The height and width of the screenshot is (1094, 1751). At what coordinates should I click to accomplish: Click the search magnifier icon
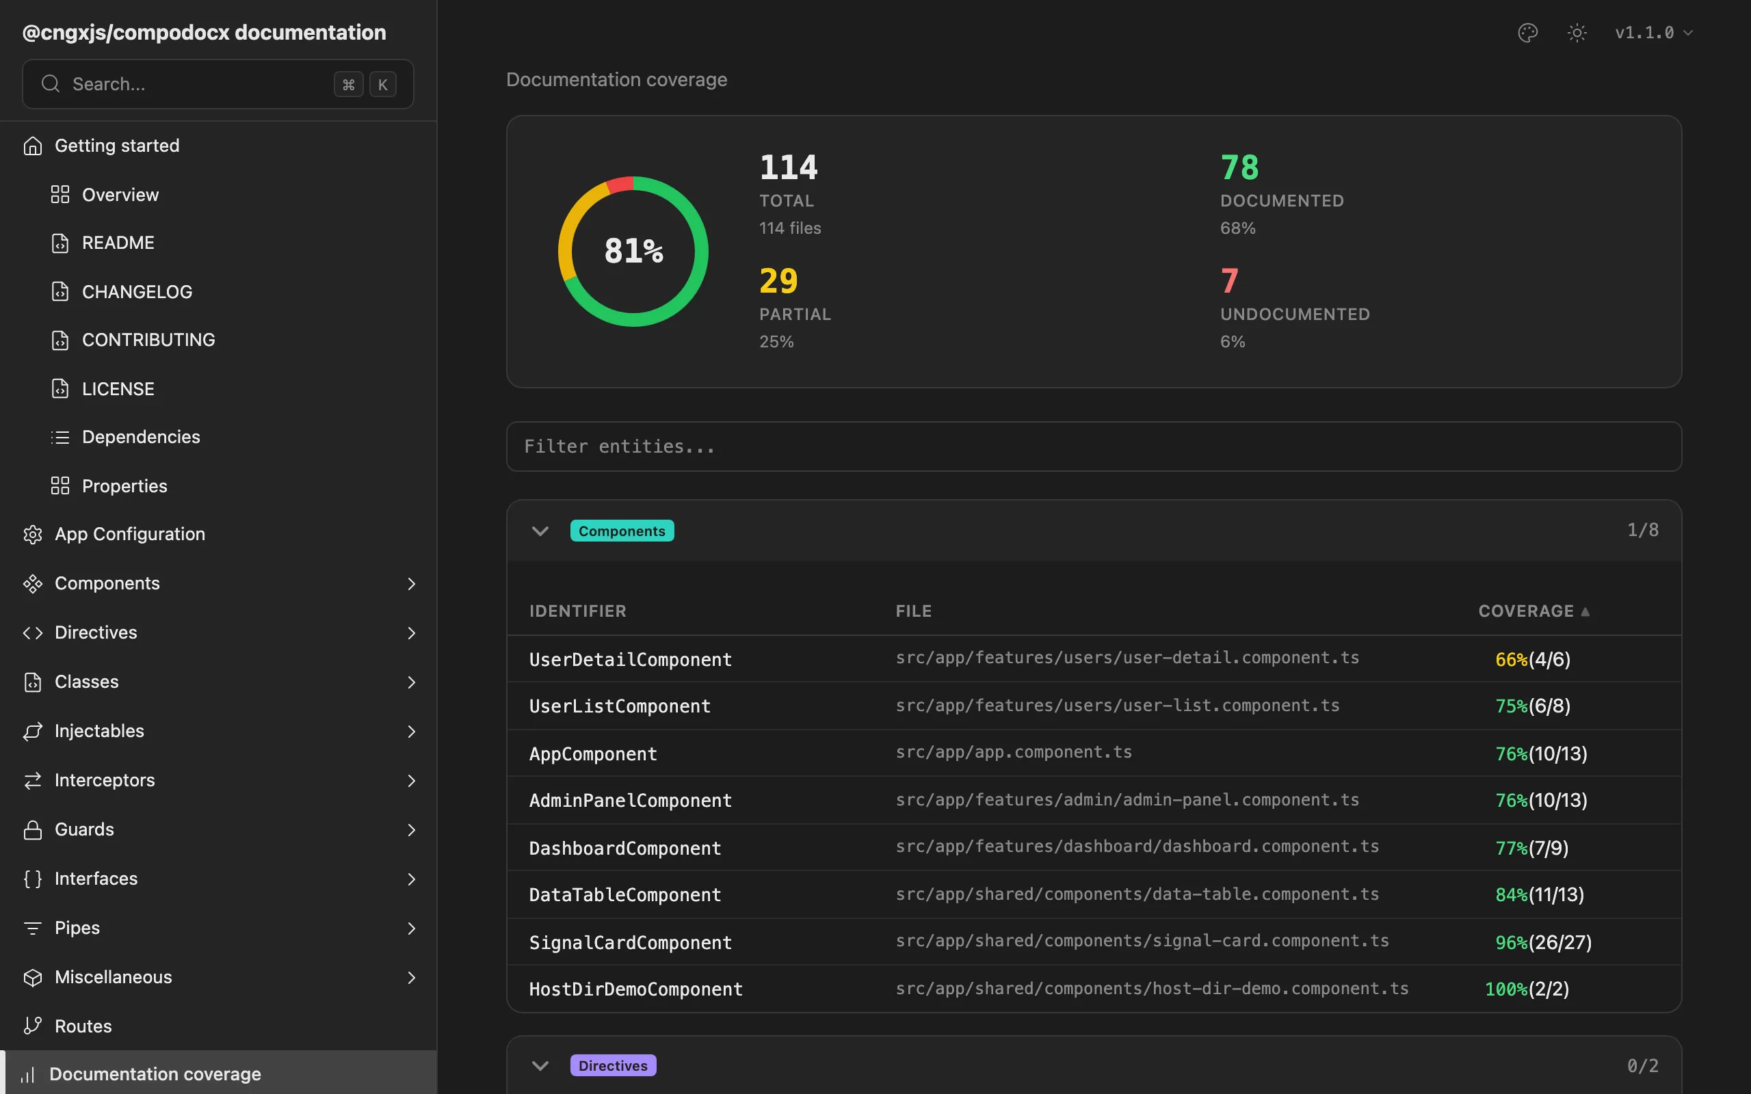tap(50, 84)
